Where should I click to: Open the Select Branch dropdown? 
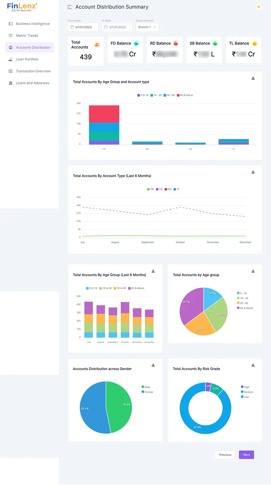pyautogui.click(x=147, y=27)
